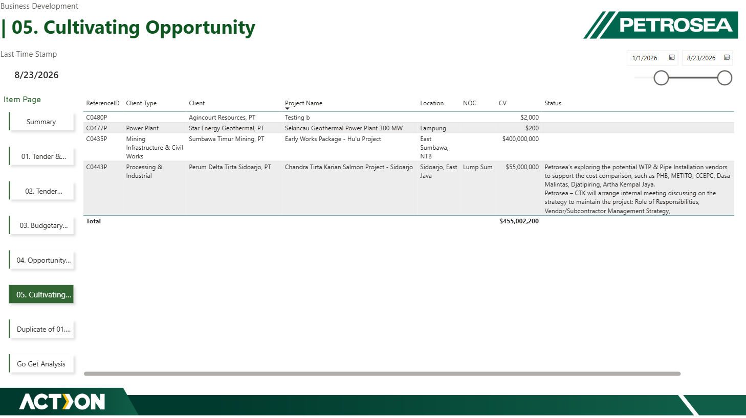Click East Sumbawa, NTB location cell
The width and height of the screenshot is (746, 418).
point(434,148)
